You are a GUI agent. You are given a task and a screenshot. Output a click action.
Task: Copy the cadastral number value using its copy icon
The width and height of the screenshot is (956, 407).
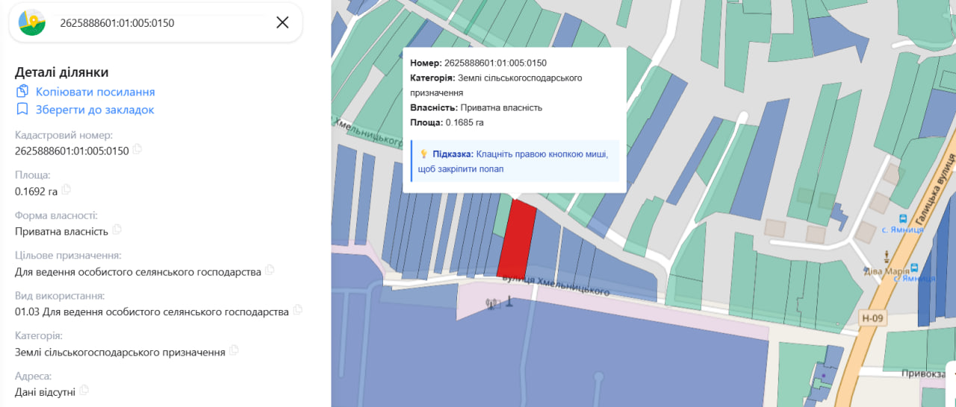(x=137, y=149)
